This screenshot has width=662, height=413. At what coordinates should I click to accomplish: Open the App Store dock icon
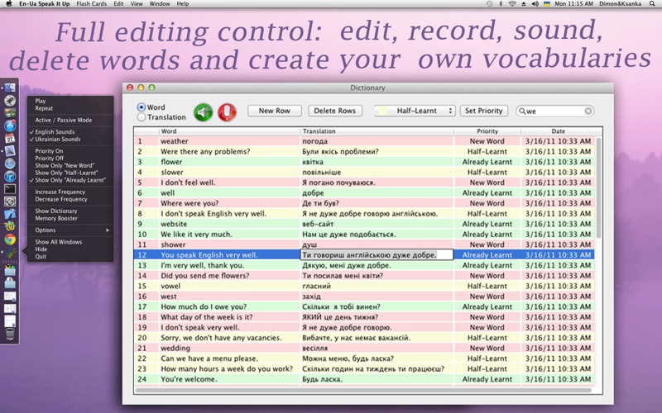click(x=10, y=126)
